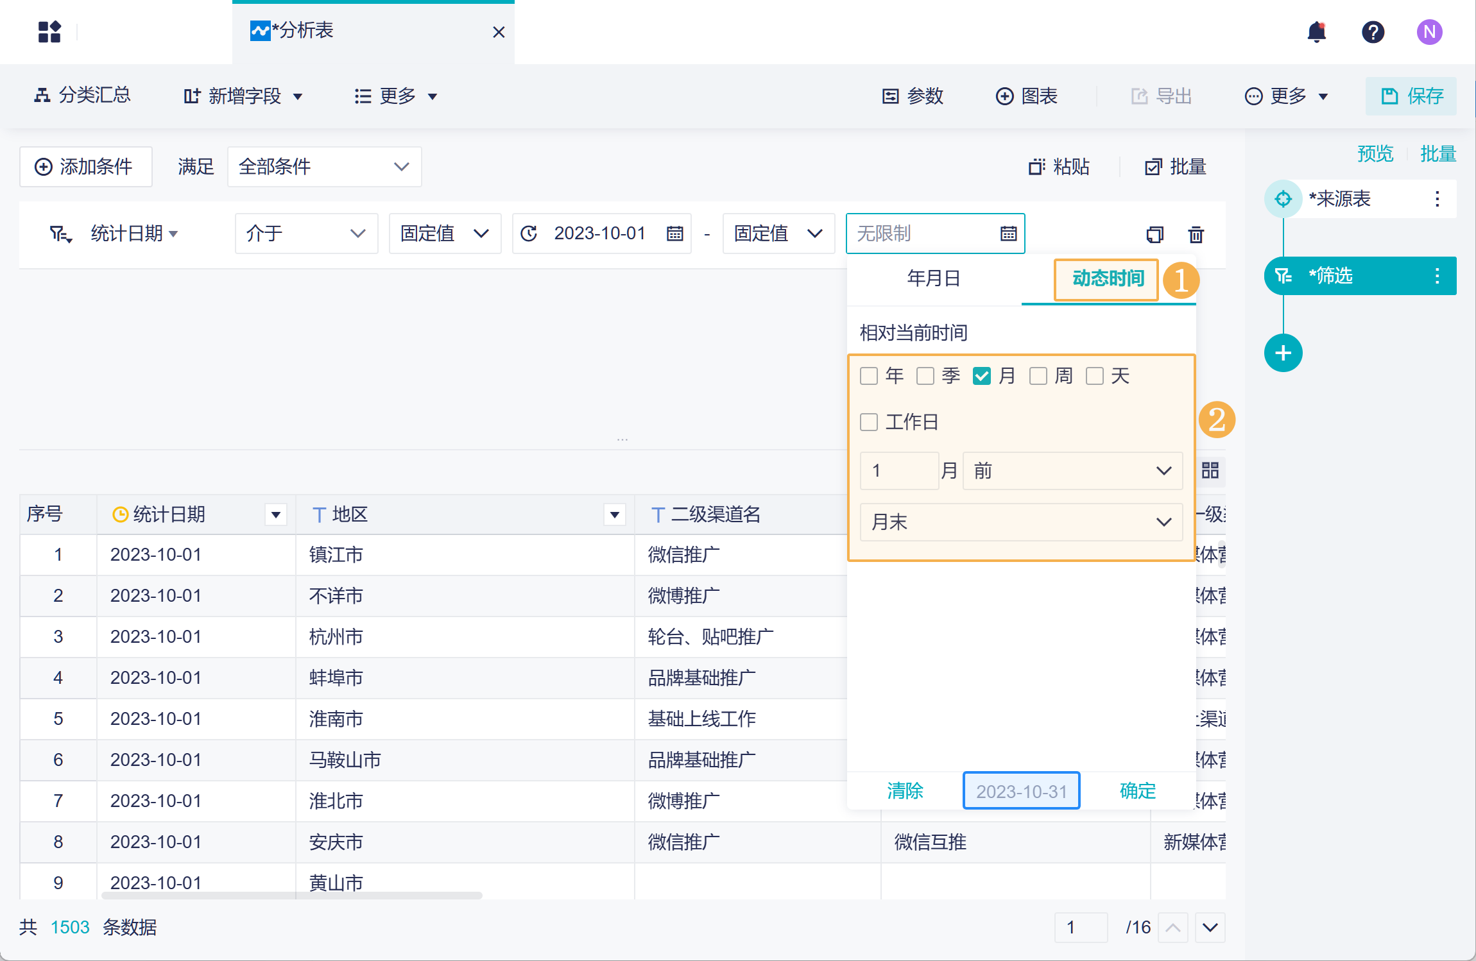Open the app grid home icon
1476x961 pixels.
pos(49,31)
